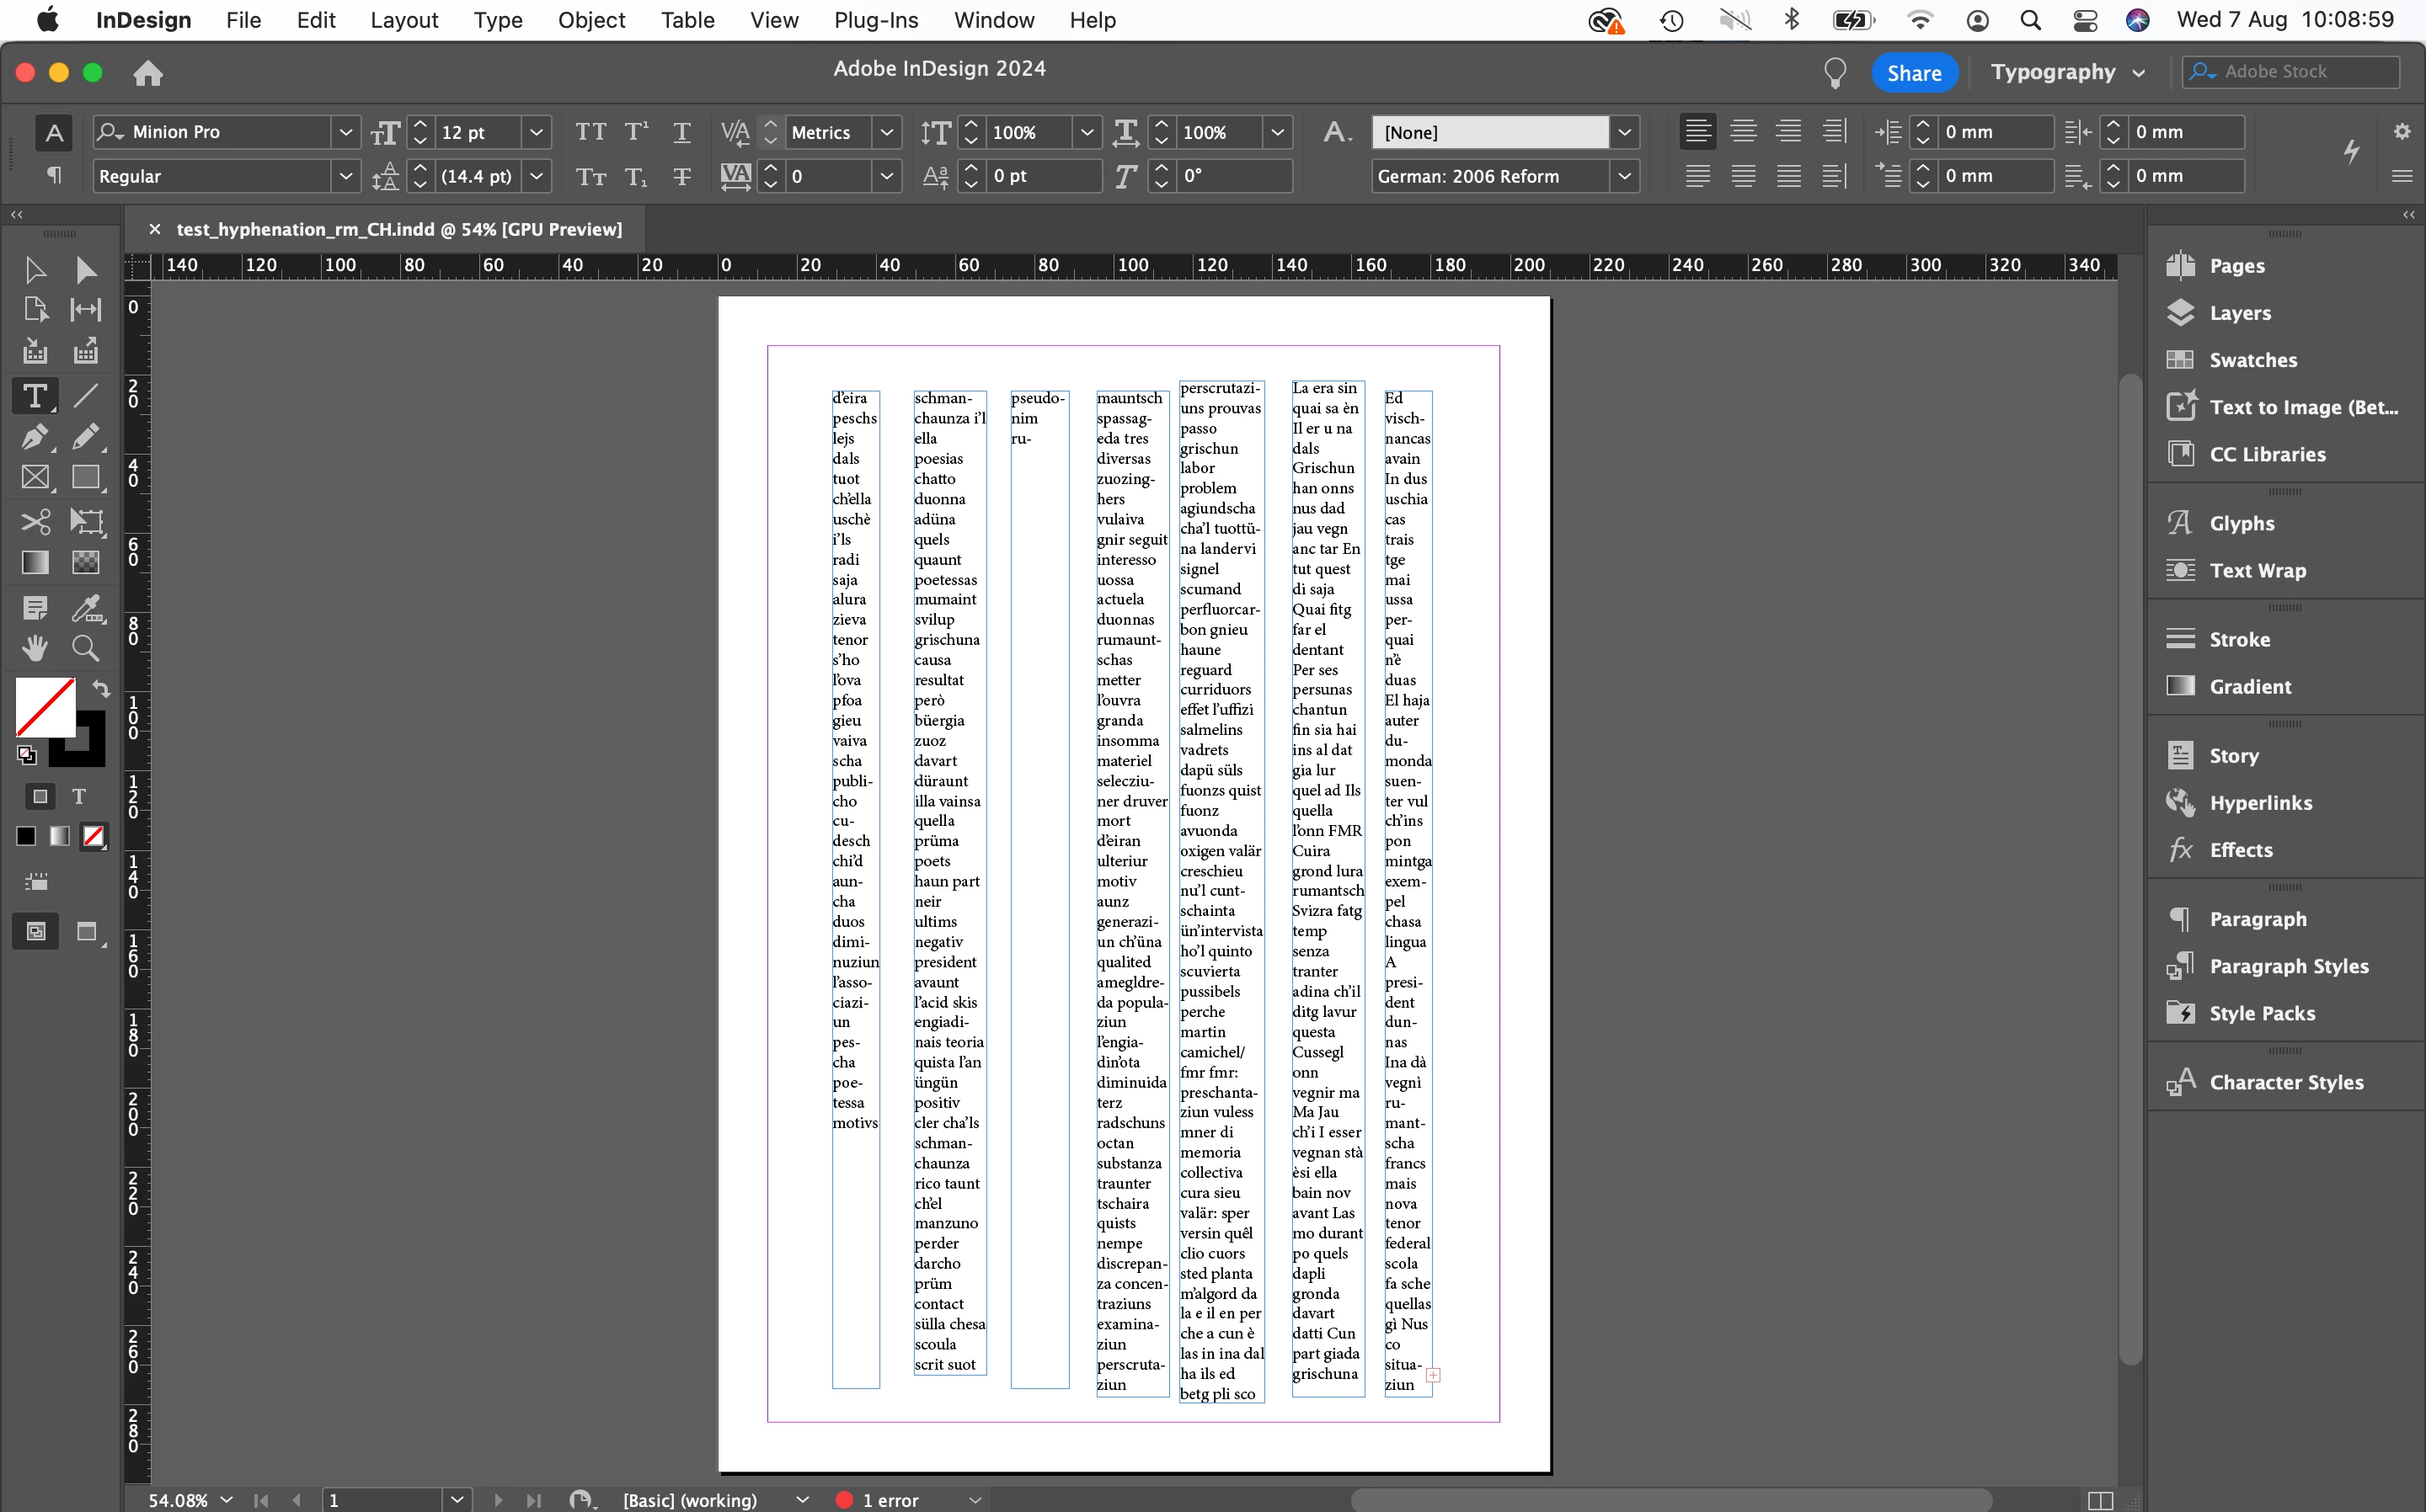Open the Glyphs panel
This screenshot has width=2426, height=1512.
2241,523
